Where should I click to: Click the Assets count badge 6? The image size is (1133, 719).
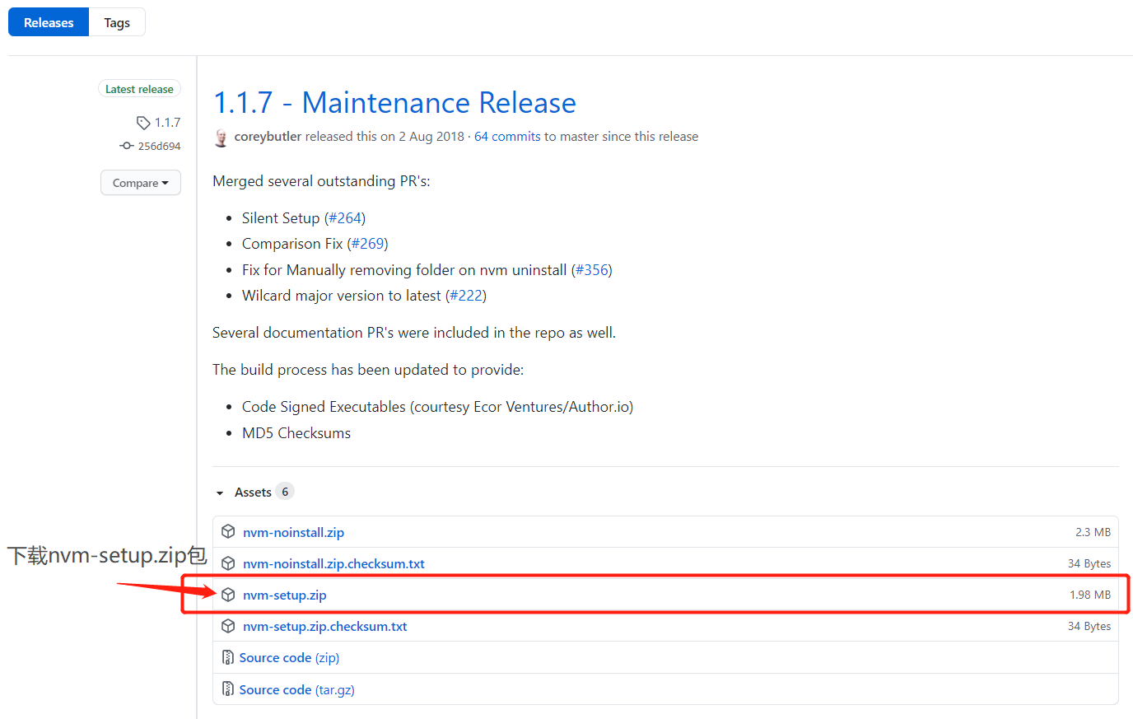(285, 492)
